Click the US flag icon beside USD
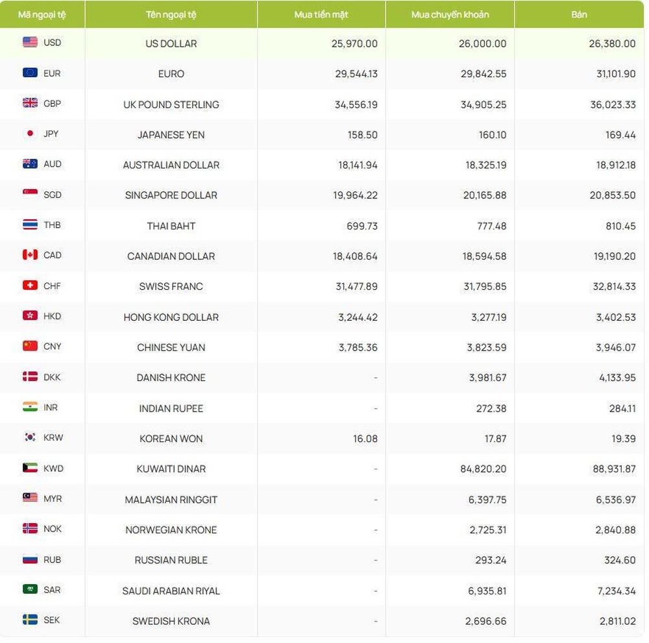This screenshot has width=649, height=643. 30,42
